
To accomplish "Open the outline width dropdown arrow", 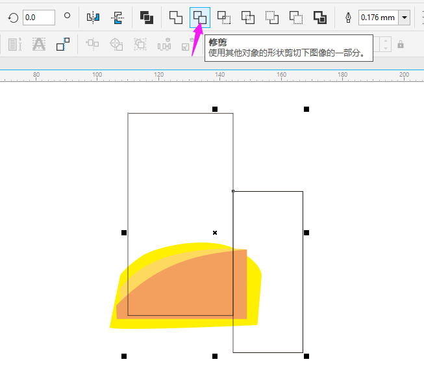I will pyautogui.click(x=405, y=18).
